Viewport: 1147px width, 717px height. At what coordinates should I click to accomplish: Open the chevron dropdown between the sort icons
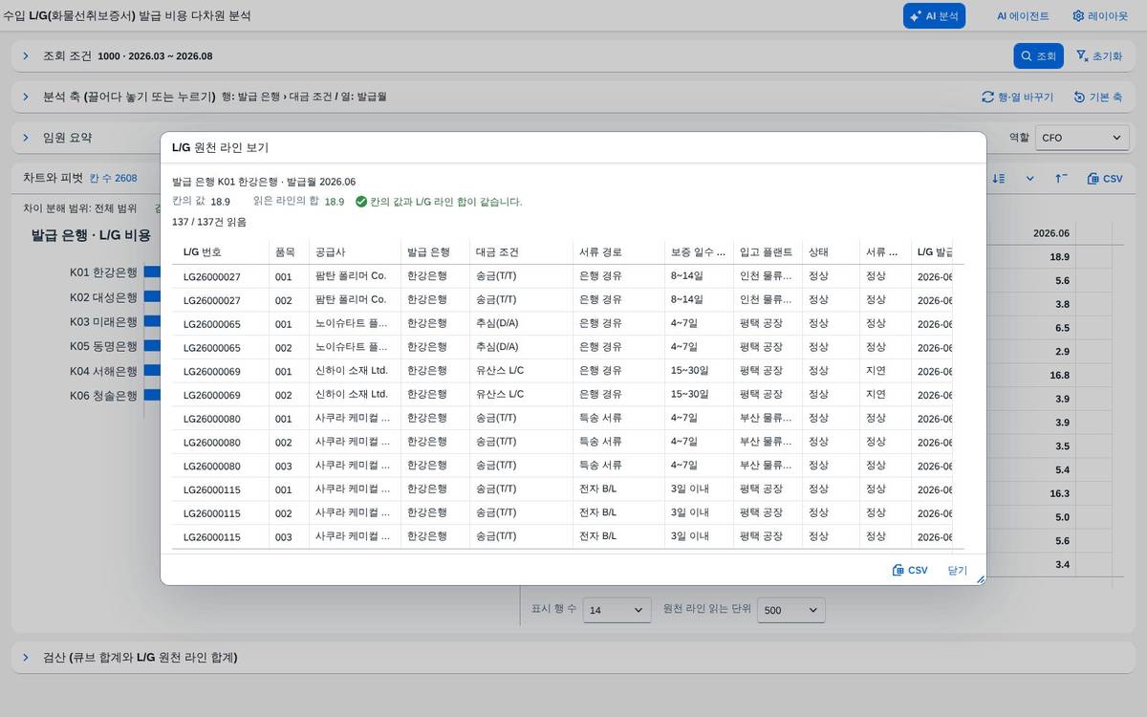click(x=1029, y=178)
